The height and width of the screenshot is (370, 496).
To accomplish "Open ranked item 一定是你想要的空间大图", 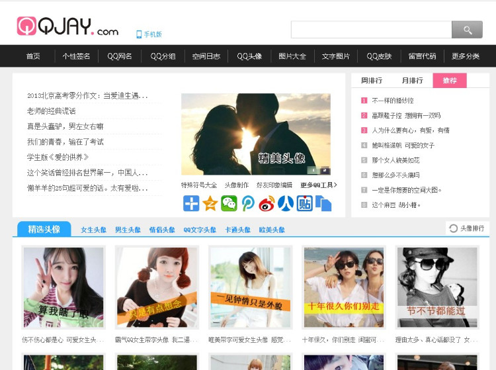I will 407,190.
